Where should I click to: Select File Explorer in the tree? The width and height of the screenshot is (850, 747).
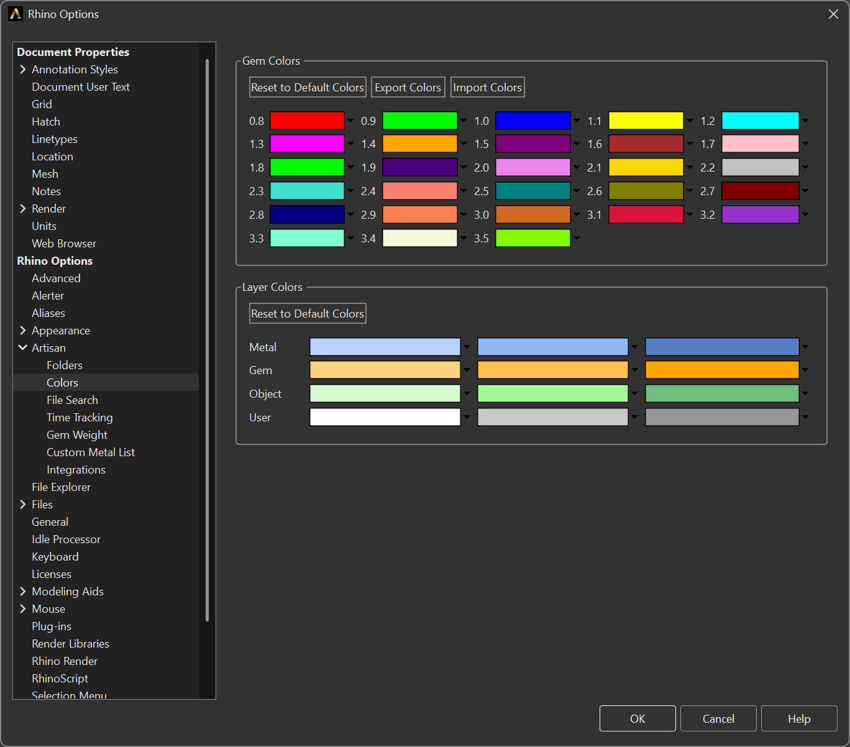click(x=61, y=487)
